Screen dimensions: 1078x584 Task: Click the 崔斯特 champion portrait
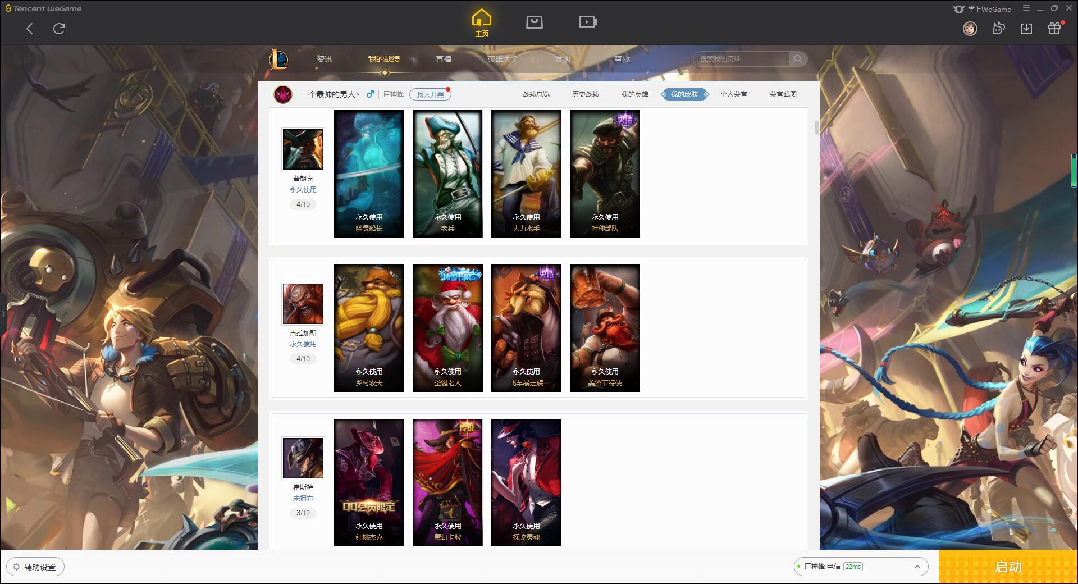(x=303, y=458)
